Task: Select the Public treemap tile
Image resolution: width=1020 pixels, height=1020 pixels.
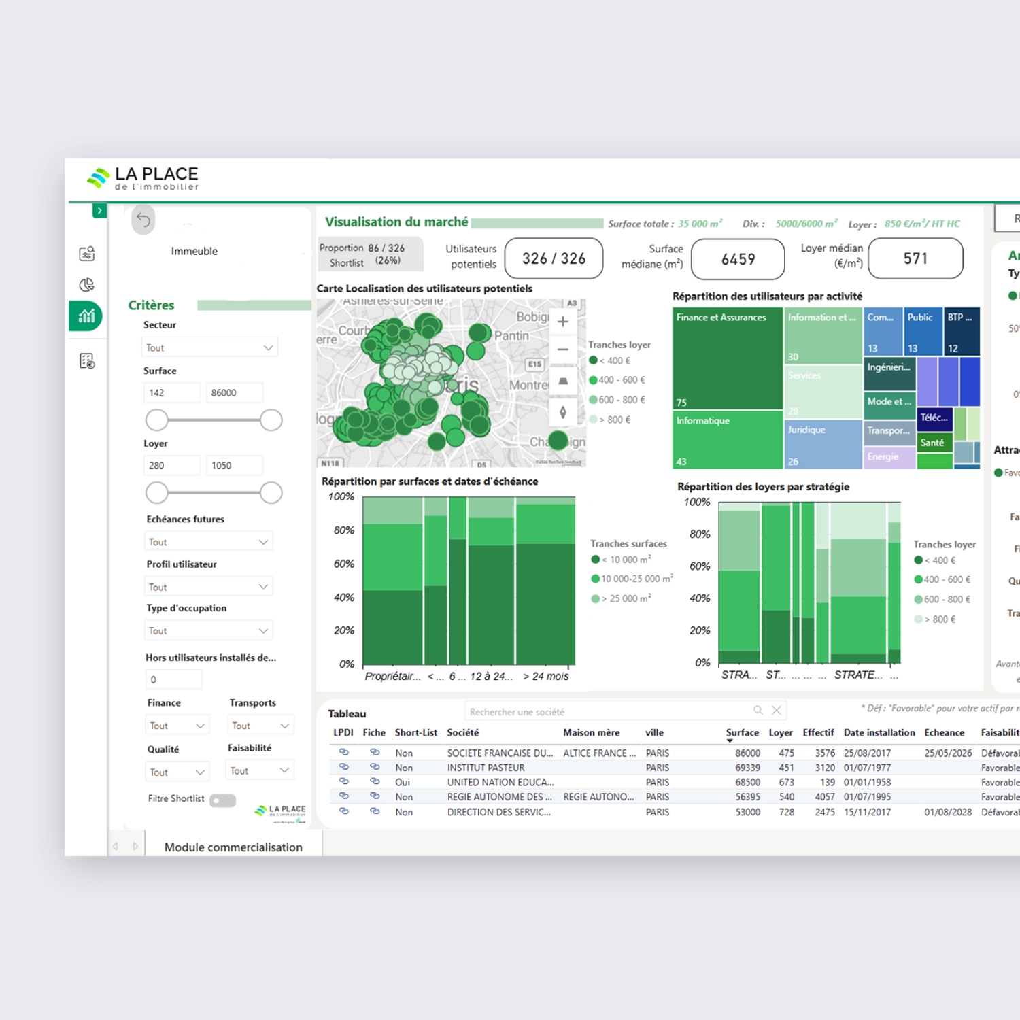Action: point(923,331)
